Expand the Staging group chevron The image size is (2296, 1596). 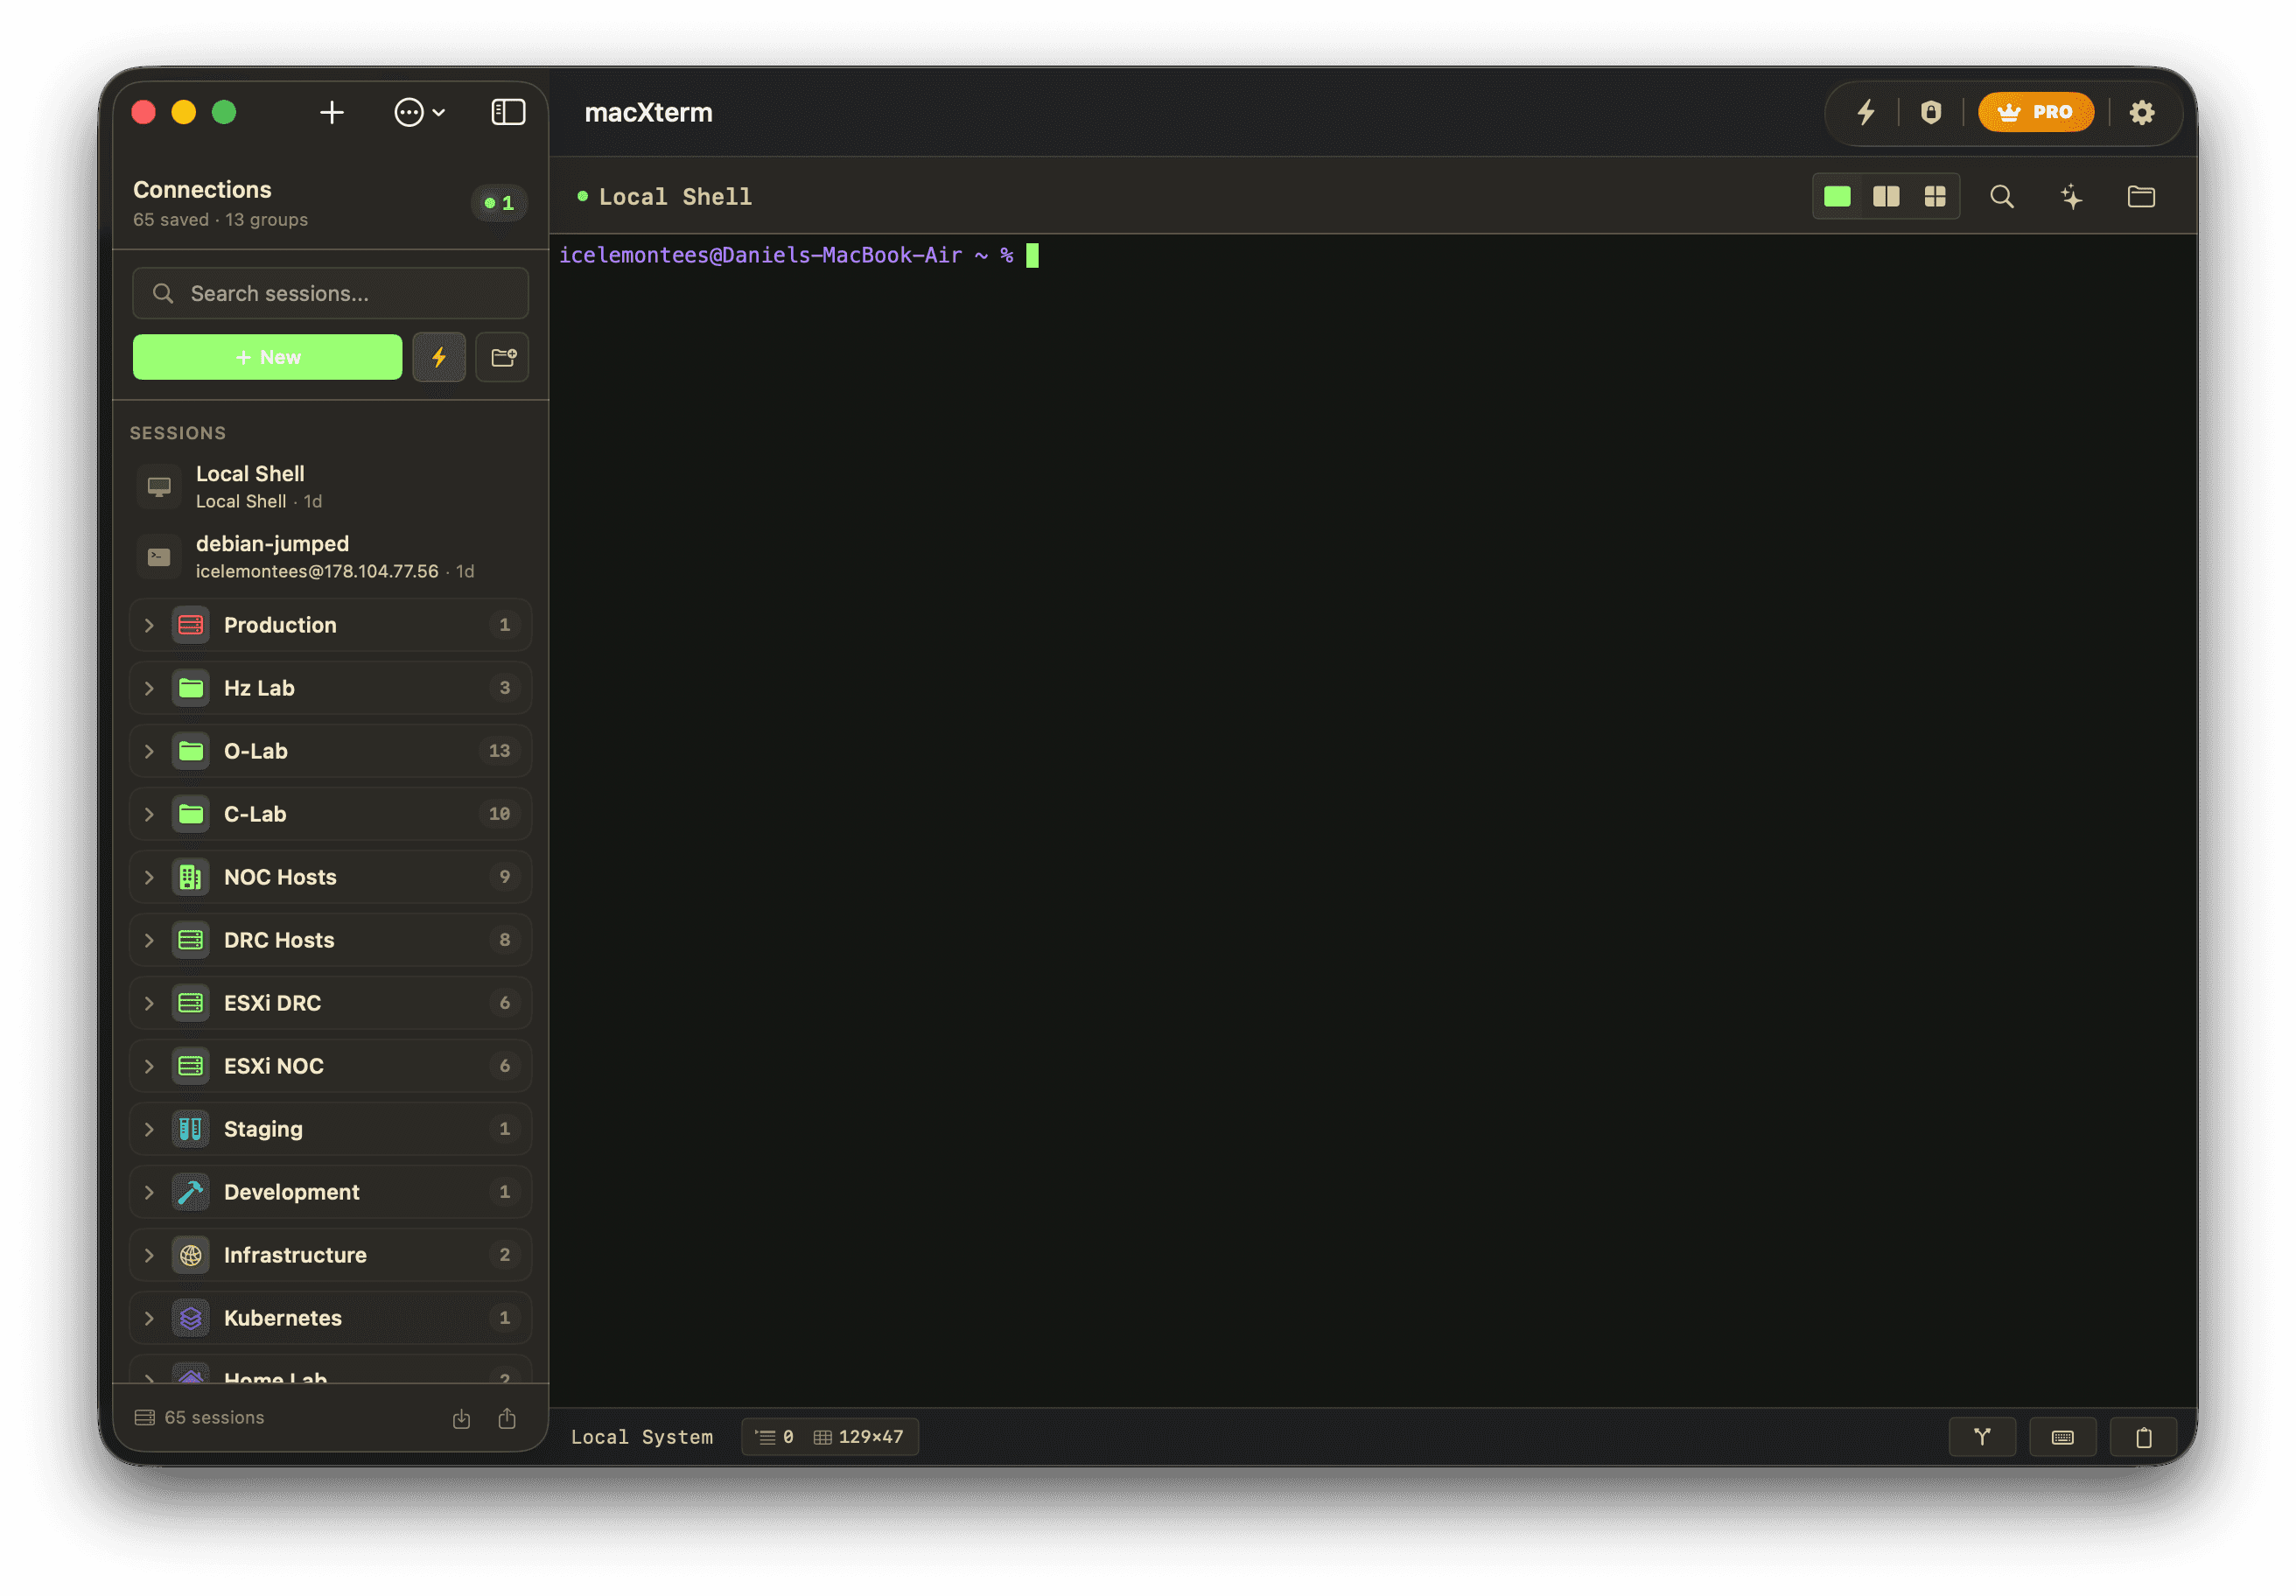pos(150,1129)
